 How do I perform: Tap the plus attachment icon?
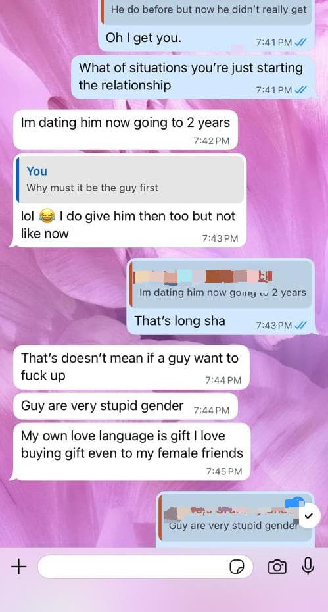(x=18, y=567)
